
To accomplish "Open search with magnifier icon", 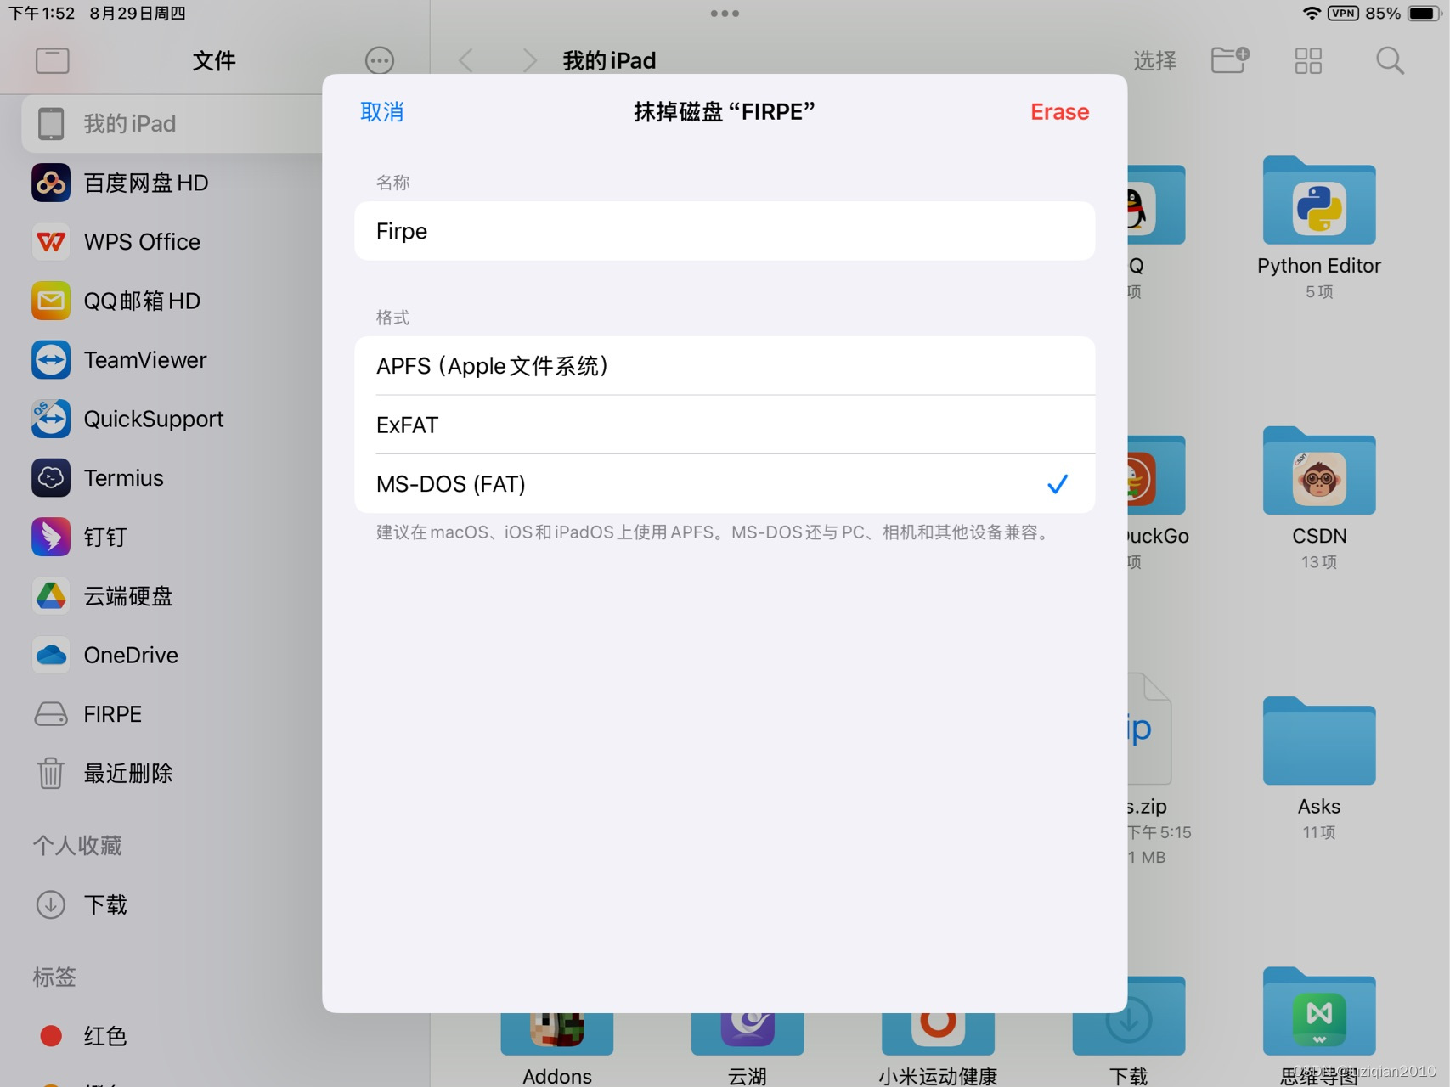I will pos(1390,60).
